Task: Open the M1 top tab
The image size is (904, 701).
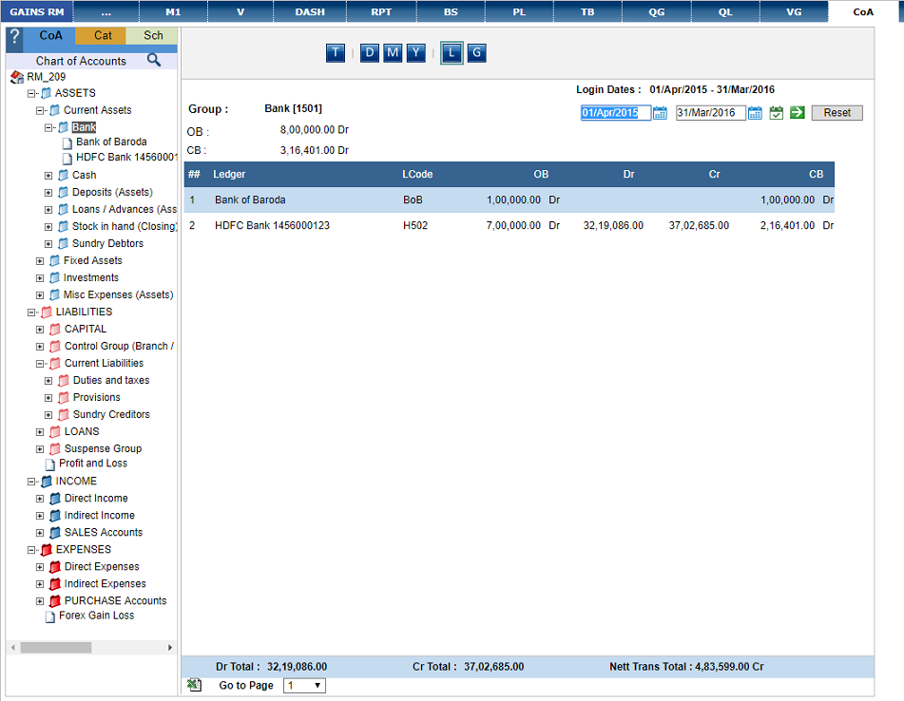Action: [173, 11]
